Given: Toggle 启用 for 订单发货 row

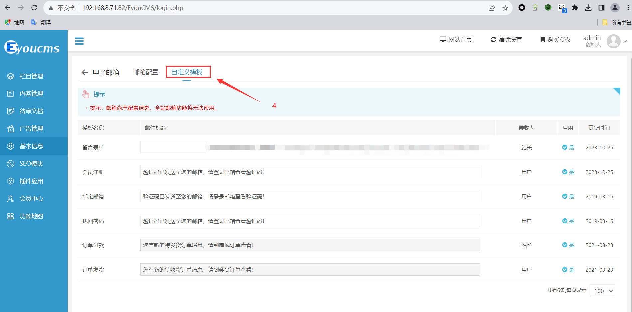Looking at the screenshot, I should (x=568, y=270).
